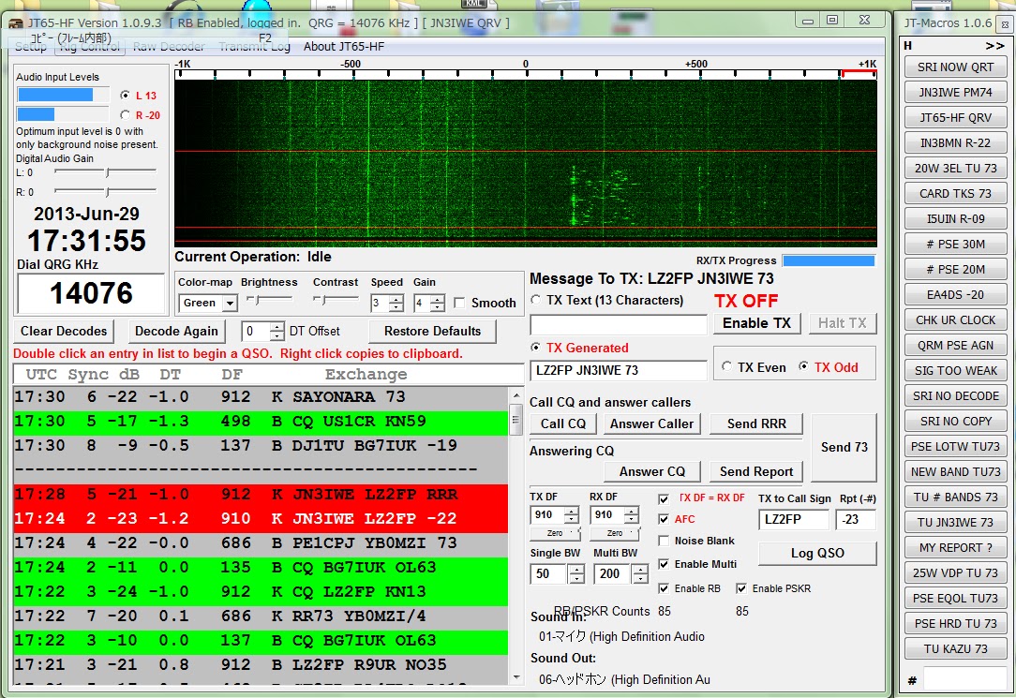The width and height of the screenshot is (1016, 698).
Task: Click the Rpt (-#) input field
Action: point(856,519)
